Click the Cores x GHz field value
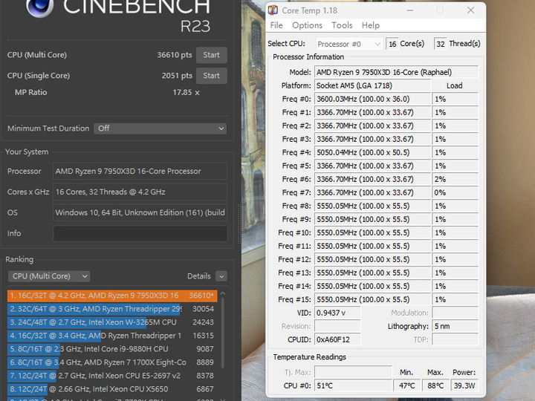 (140, 192)
